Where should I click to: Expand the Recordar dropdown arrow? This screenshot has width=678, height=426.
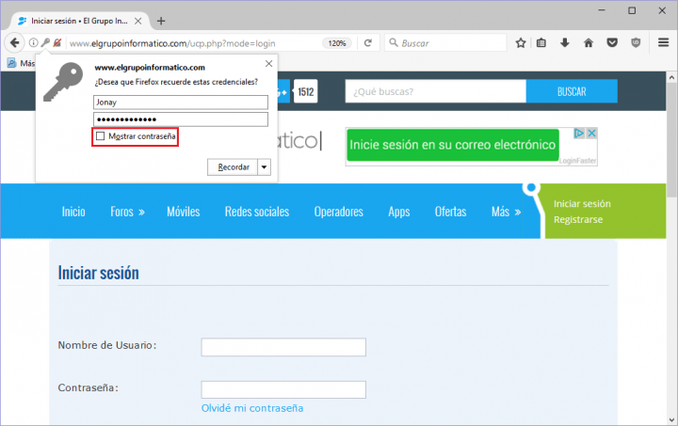tap(265, 167)
